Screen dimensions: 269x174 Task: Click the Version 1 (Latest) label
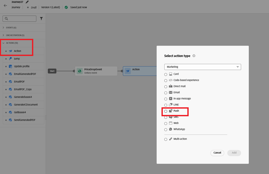point(51,8)
